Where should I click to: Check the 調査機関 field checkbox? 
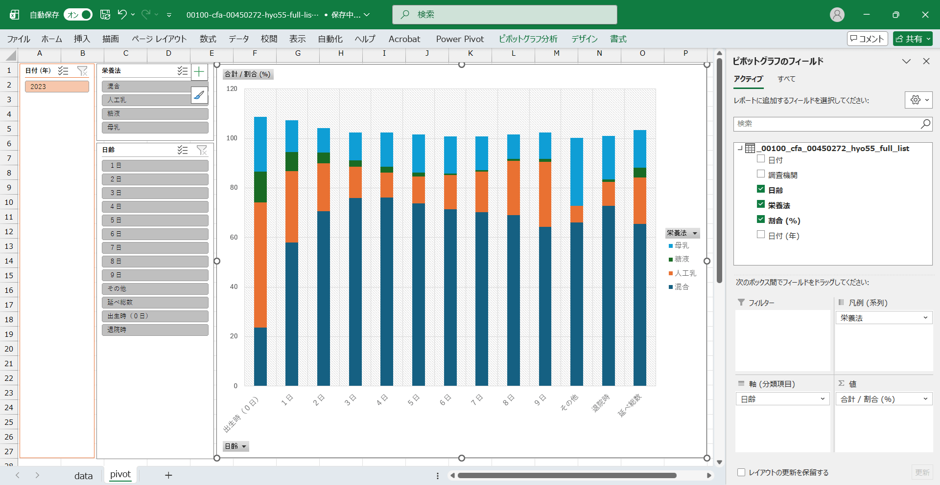pos(761,174)
